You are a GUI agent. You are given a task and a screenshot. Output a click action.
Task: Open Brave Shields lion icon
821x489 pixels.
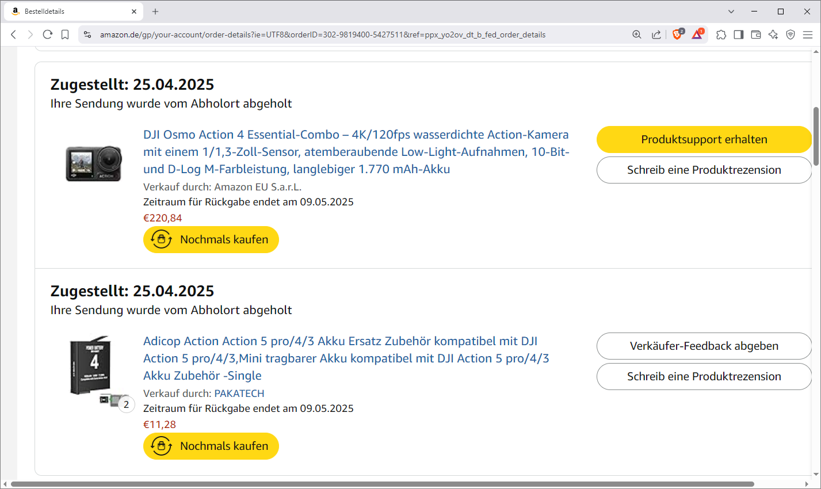[678, 34]
